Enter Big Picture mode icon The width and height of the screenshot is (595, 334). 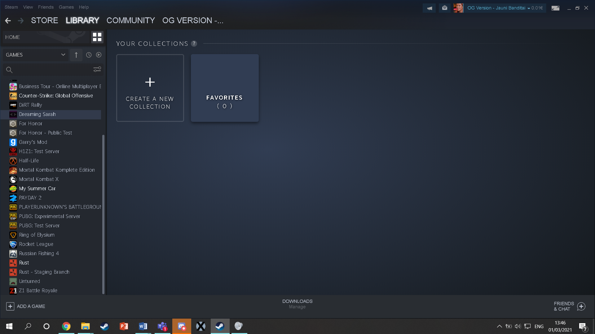[555, 8]
